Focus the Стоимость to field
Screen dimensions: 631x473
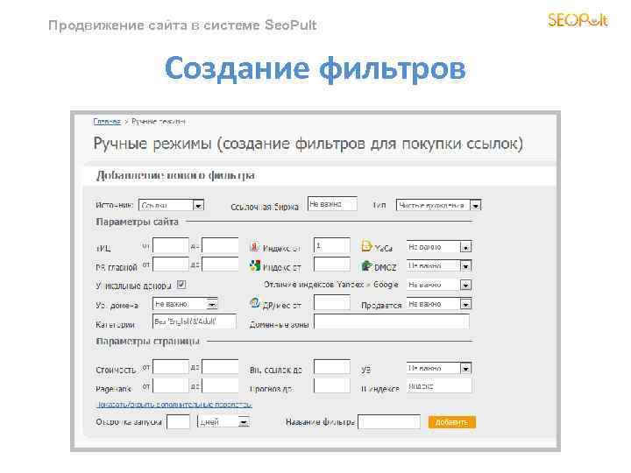[220, 367]
